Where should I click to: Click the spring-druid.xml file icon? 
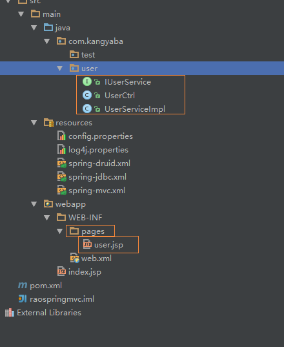(x=62, y=163)
